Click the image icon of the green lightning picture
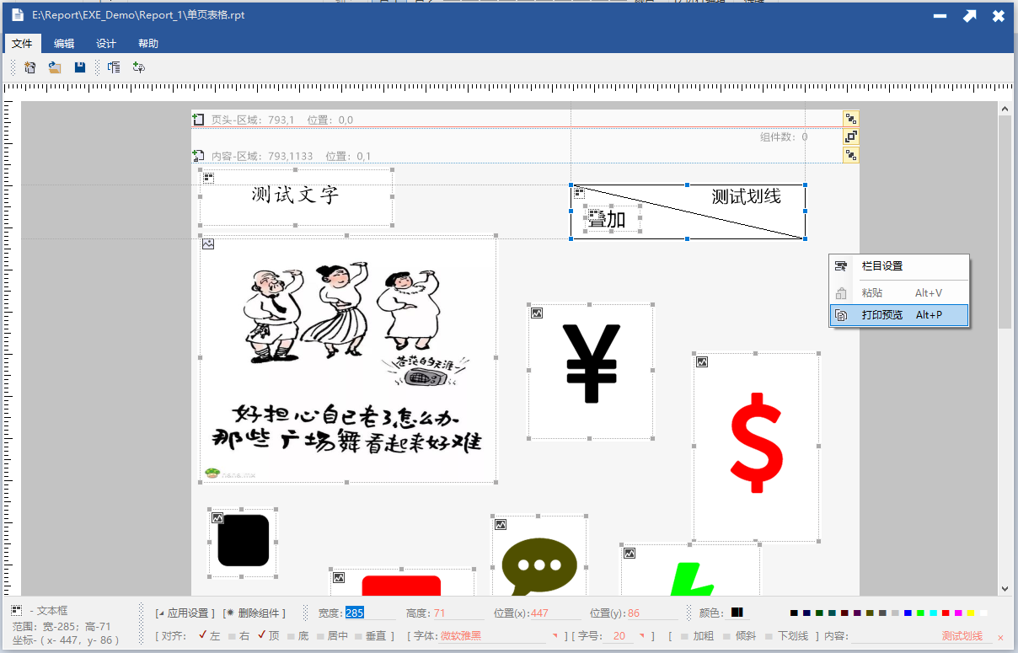The image size is (1018, 653). [x=630, y=554]
